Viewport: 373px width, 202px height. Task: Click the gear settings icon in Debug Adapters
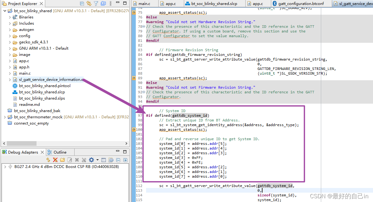tap(91, 160)
